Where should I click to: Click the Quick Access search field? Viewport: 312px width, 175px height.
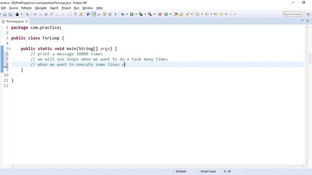(x=292, y=14)
